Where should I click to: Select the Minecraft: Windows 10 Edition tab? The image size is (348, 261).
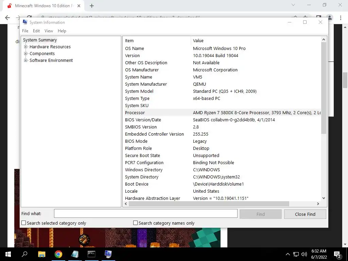pos(43,6)
